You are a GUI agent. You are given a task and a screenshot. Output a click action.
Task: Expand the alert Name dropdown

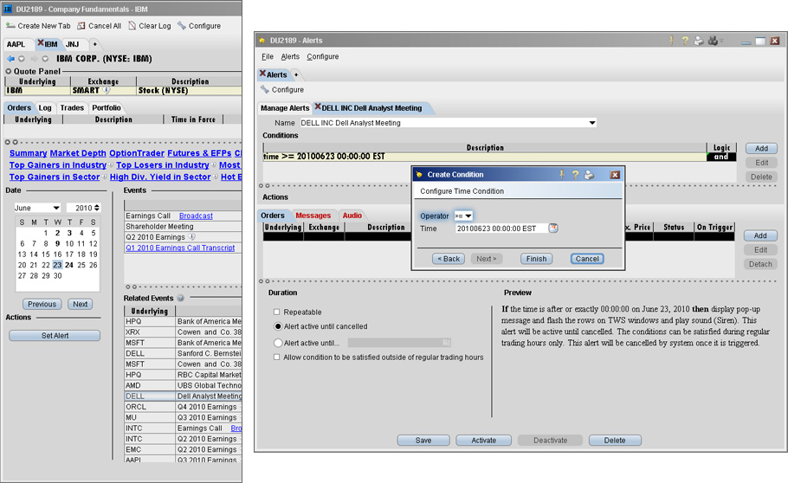click(592, 123)
